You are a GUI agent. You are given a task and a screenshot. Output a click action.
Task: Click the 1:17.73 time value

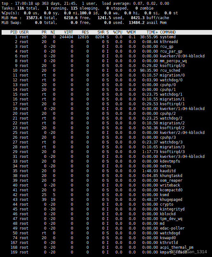[150, 152]
